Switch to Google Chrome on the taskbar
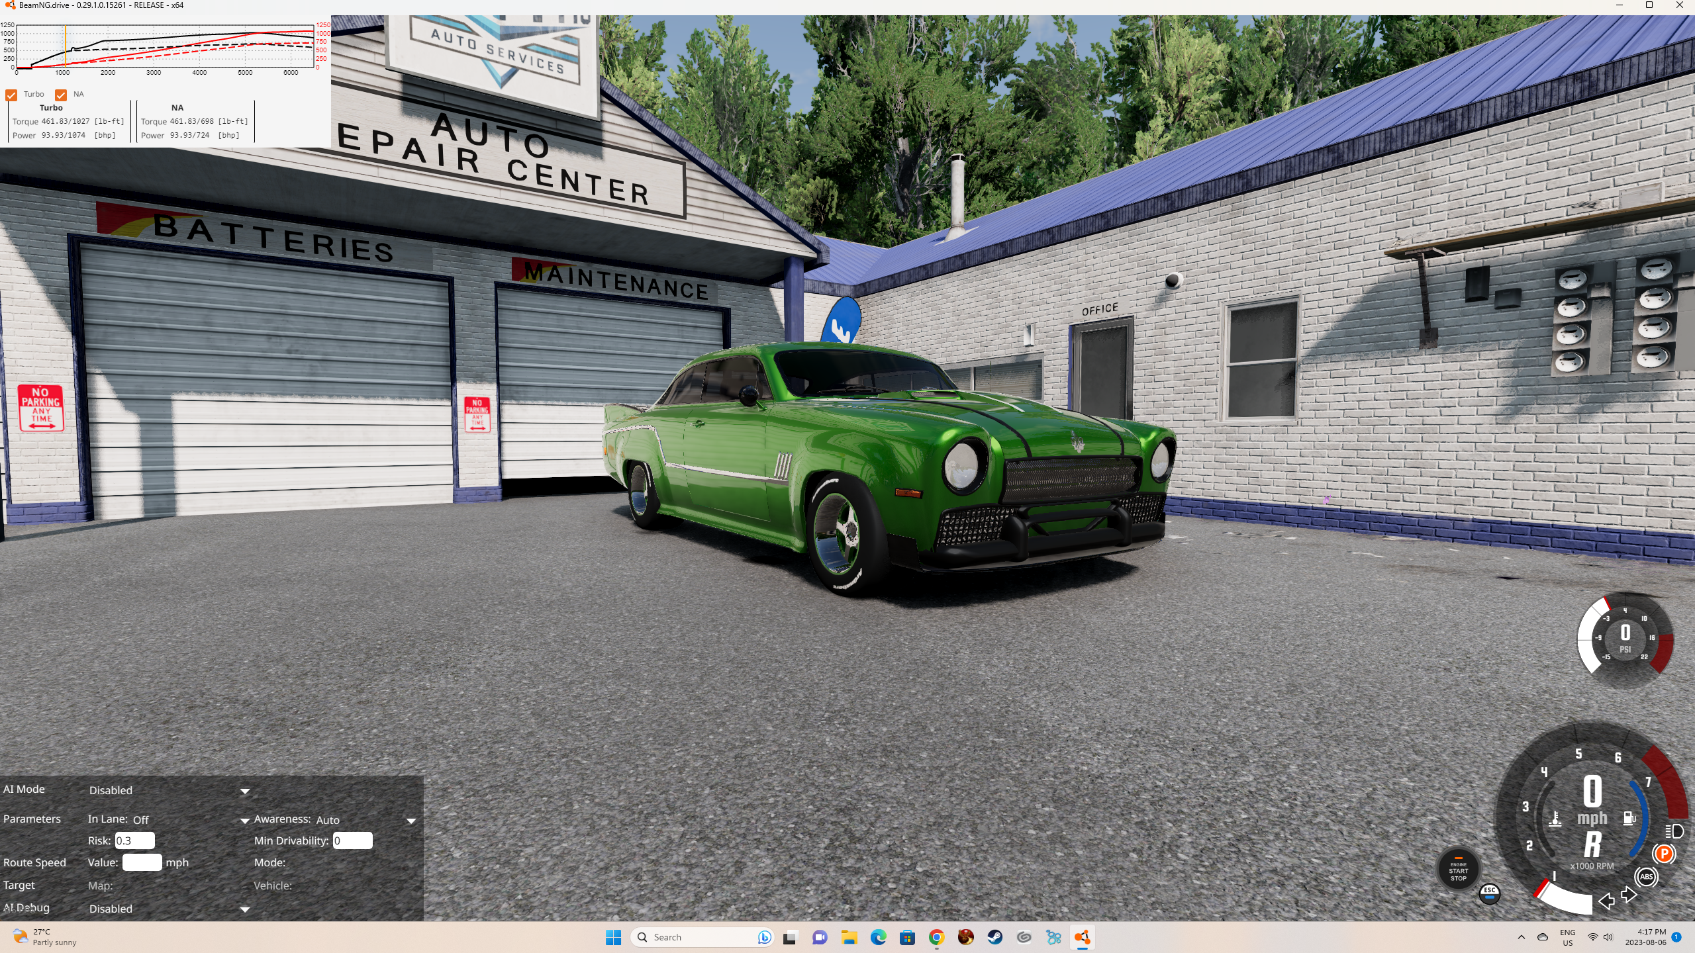 tap(936, 937)
